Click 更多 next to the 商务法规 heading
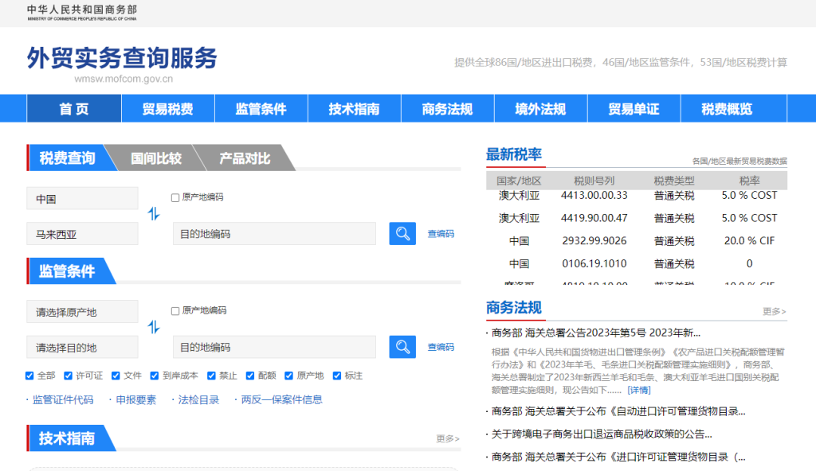The height and width of the screenshot is (471, 816). pyautogui.click(x=775, y=311)
